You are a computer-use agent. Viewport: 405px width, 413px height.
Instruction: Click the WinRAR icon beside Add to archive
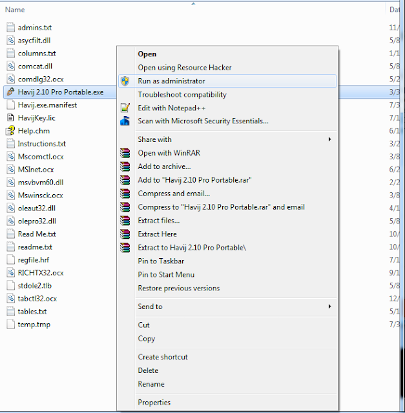point(125,166)
